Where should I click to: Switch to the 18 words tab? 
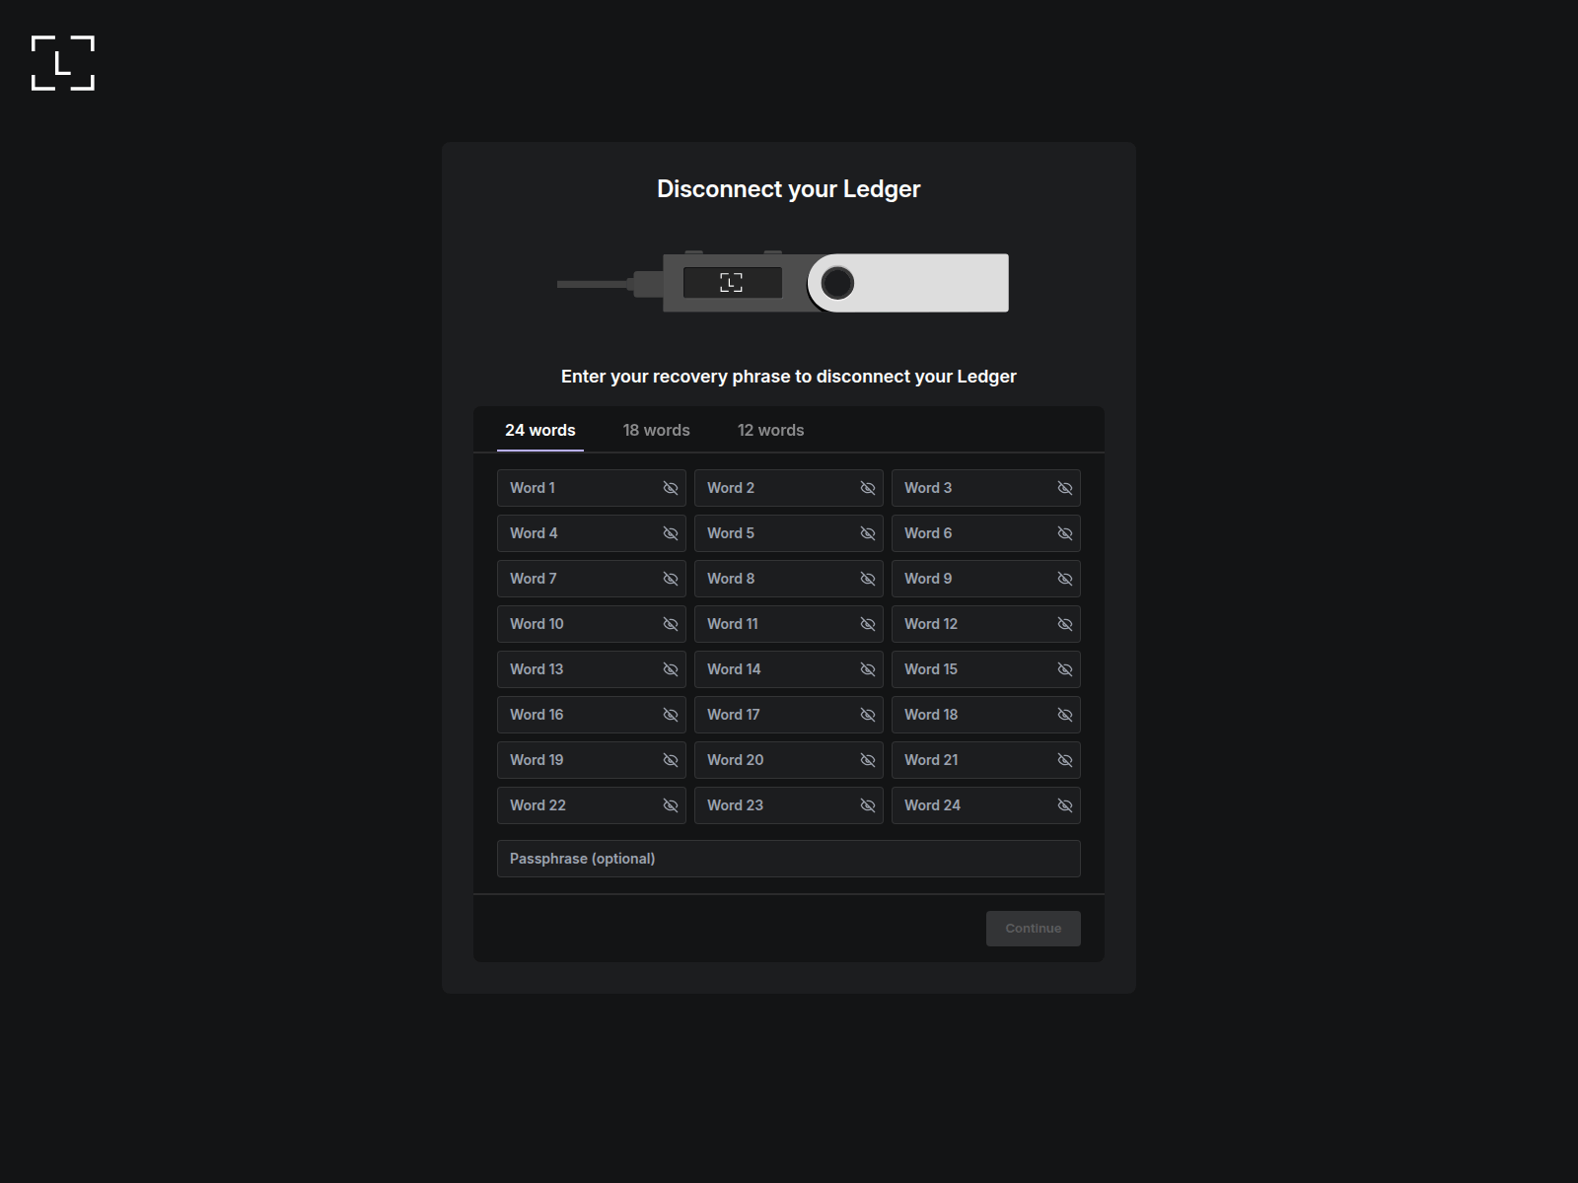(x=656, y=430)
